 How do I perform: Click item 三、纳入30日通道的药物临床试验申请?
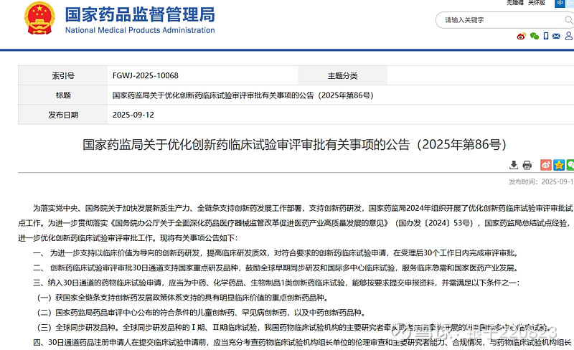[276, 283]
